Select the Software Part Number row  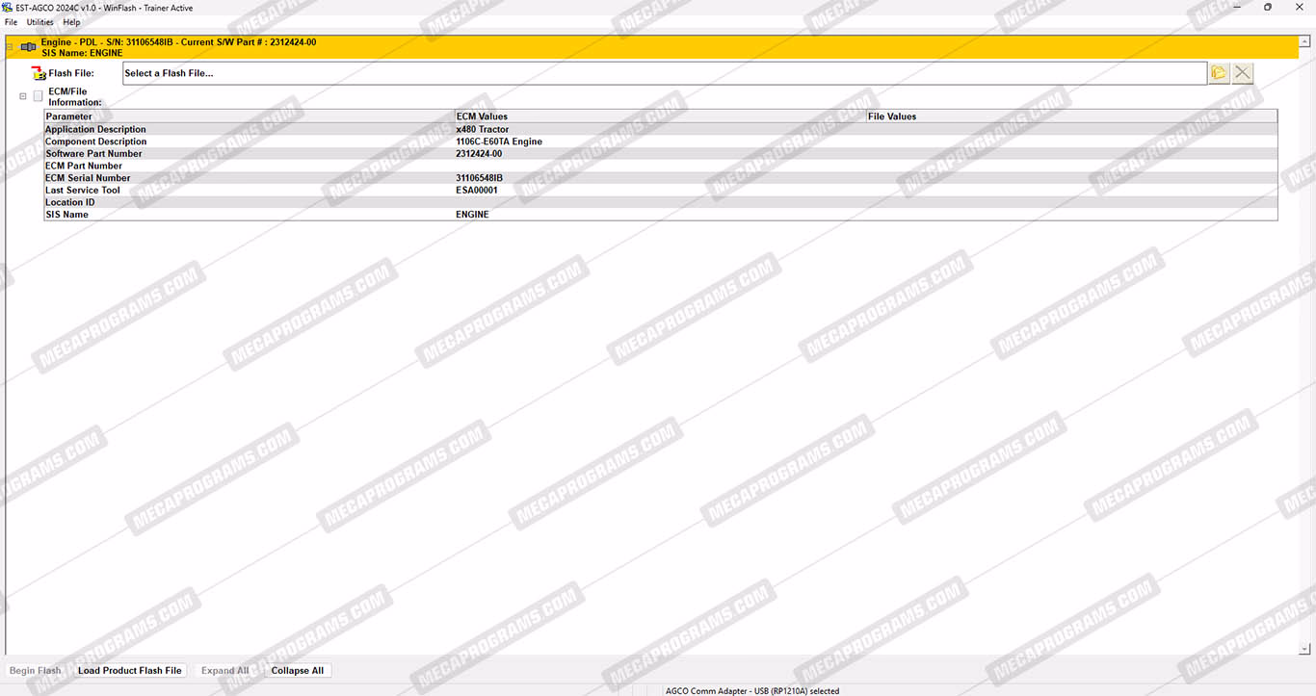pyautogui.click(x=93, y=154)
